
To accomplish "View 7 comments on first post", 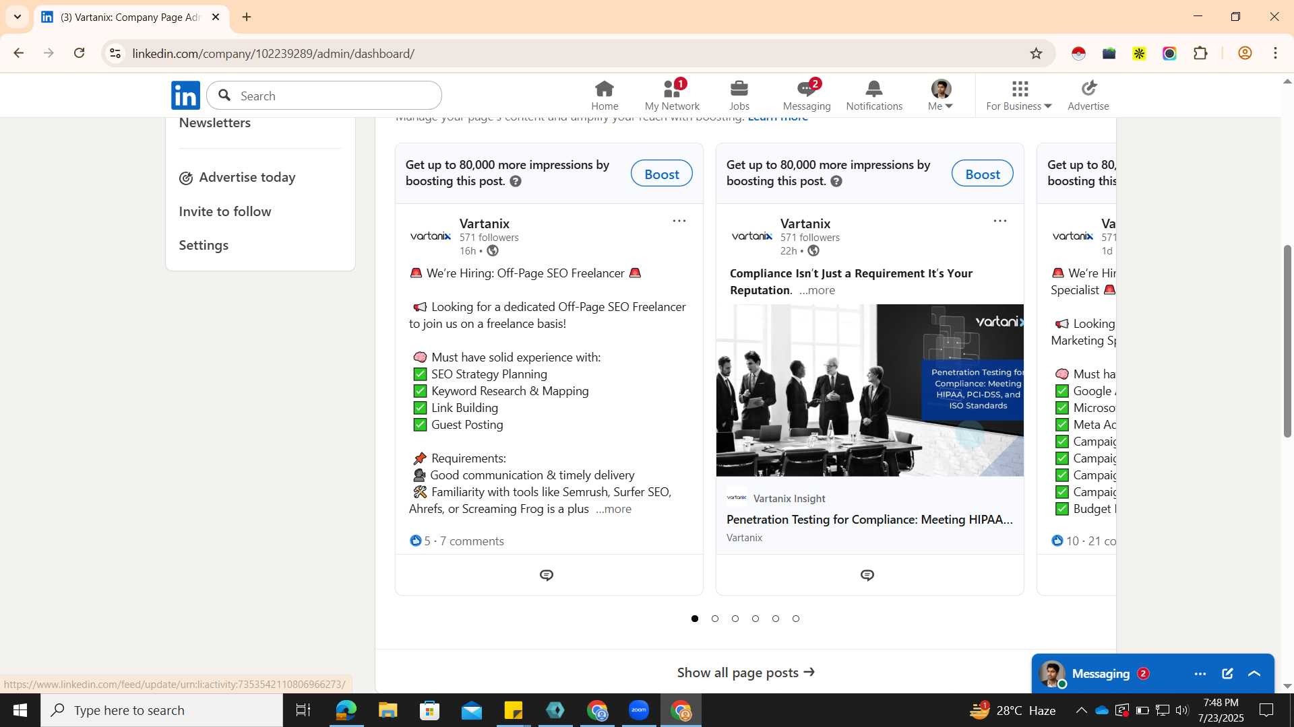I will [472, 541].
